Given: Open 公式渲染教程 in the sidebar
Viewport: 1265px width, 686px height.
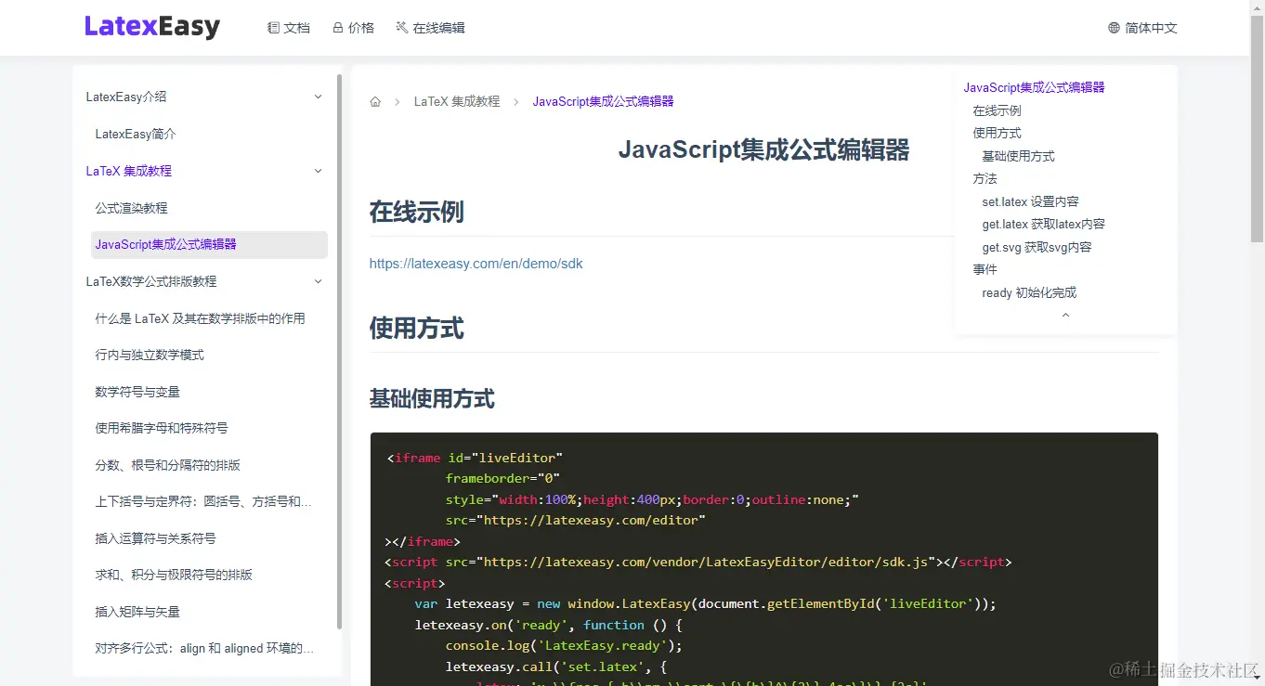Looking at the screenshot, I should pyautogui.click(x=131, y=208).
